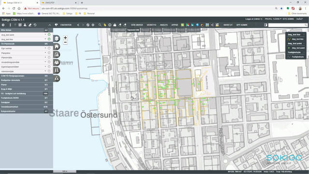309x174 pixels.
Task: Click the yellow line swatch in the legend
Action: (x=289, y=39)
